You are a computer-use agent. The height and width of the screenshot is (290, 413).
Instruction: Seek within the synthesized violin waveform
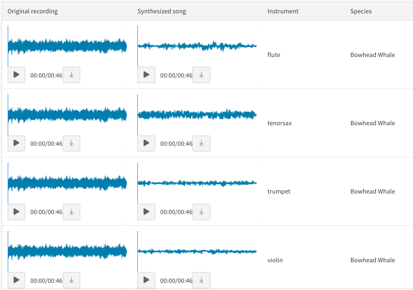197,252
